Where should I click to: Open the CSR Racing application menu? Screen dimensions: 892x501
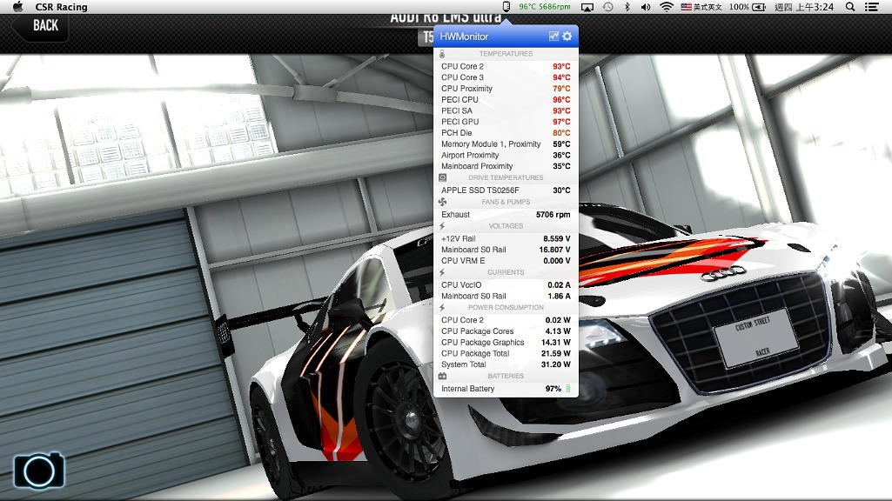point(61,7)
